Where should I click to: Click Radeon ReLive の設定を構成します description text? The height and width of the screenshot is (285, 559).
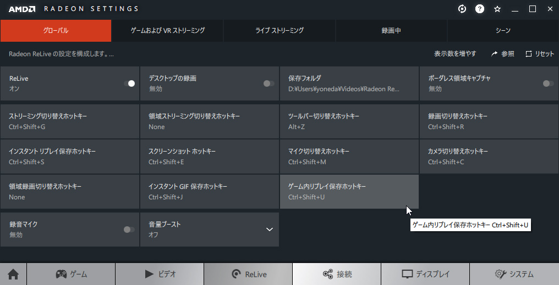point(61,54)
